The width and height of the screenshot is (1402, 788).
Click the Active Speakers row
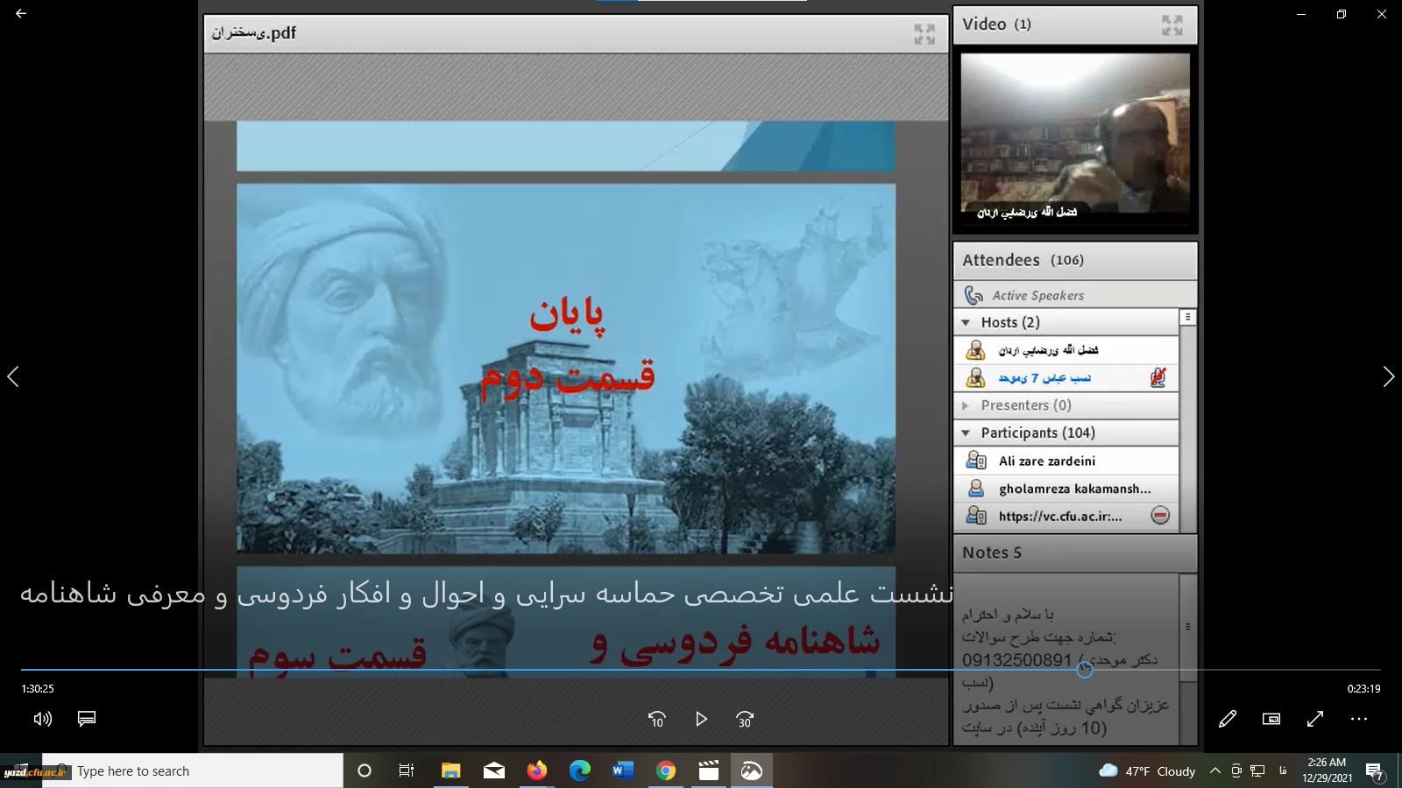tap(1037, 296)
